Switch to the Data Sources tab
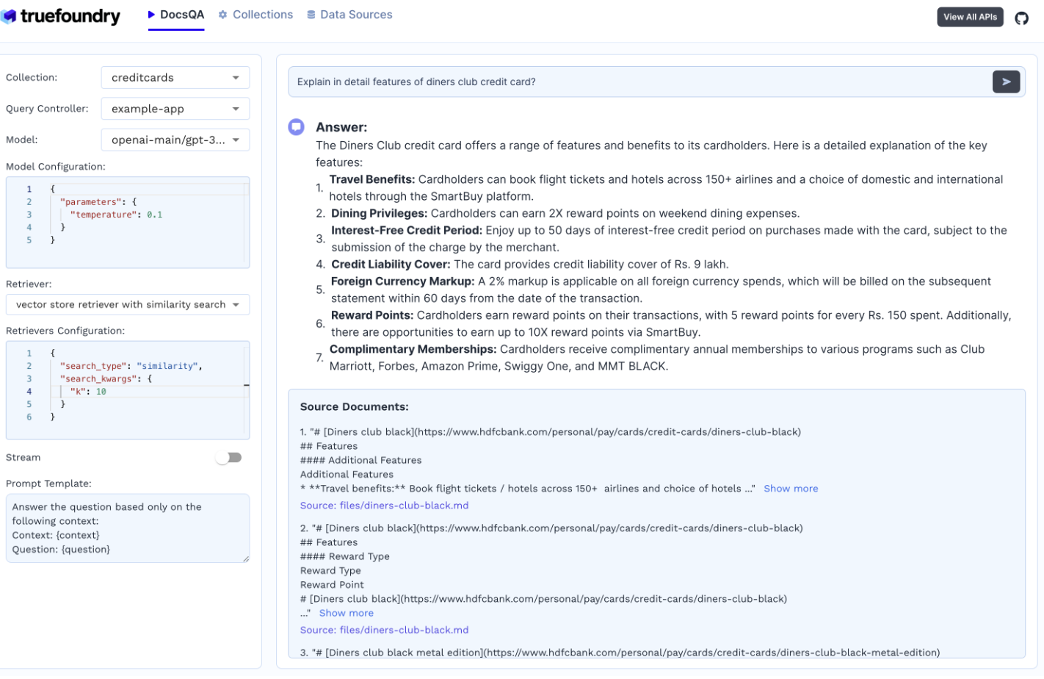 coord(355,15)
